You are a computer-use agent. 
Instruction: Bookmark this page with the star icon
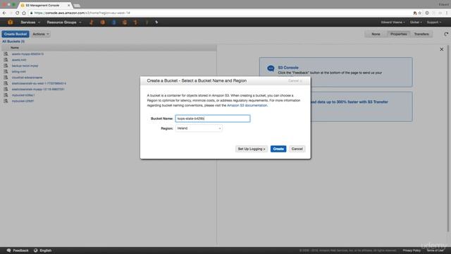pyautogui.click(x=420, y=13)
